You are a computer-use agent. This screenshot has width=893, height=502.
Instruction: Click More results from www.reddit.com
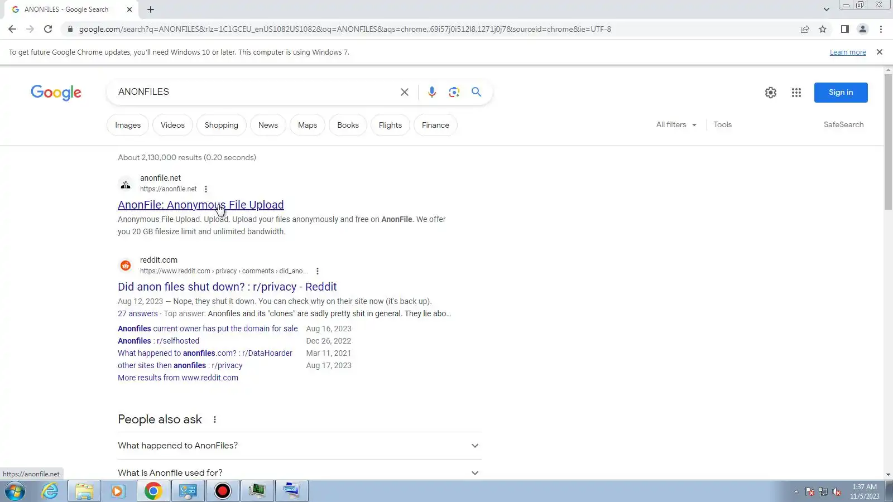click(x=178, y=378)
